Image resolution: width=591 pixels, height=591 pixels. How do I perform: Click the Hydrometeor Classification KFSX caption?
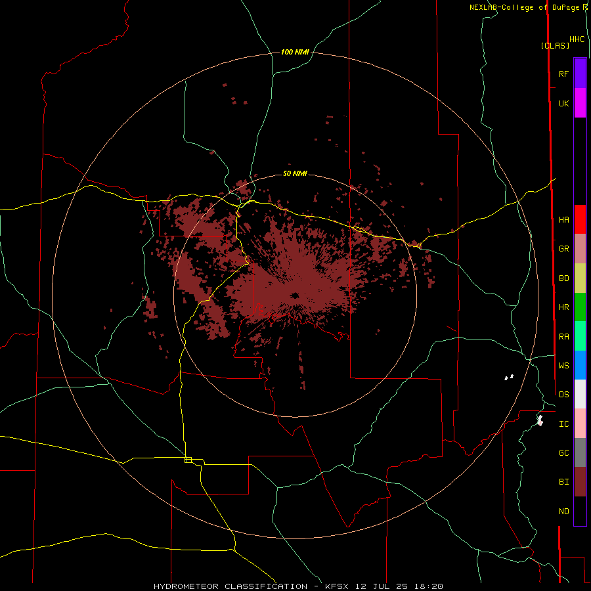tap(298, 586)
